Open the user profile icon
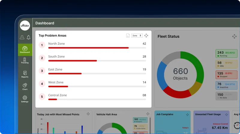The width and height of the screenshot is (240, 134). pos(22,37)
